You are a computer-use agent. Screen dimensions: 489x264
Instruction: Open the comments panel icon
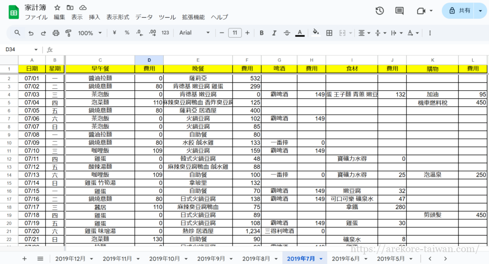pyautogui.click(x=400, y=11)
